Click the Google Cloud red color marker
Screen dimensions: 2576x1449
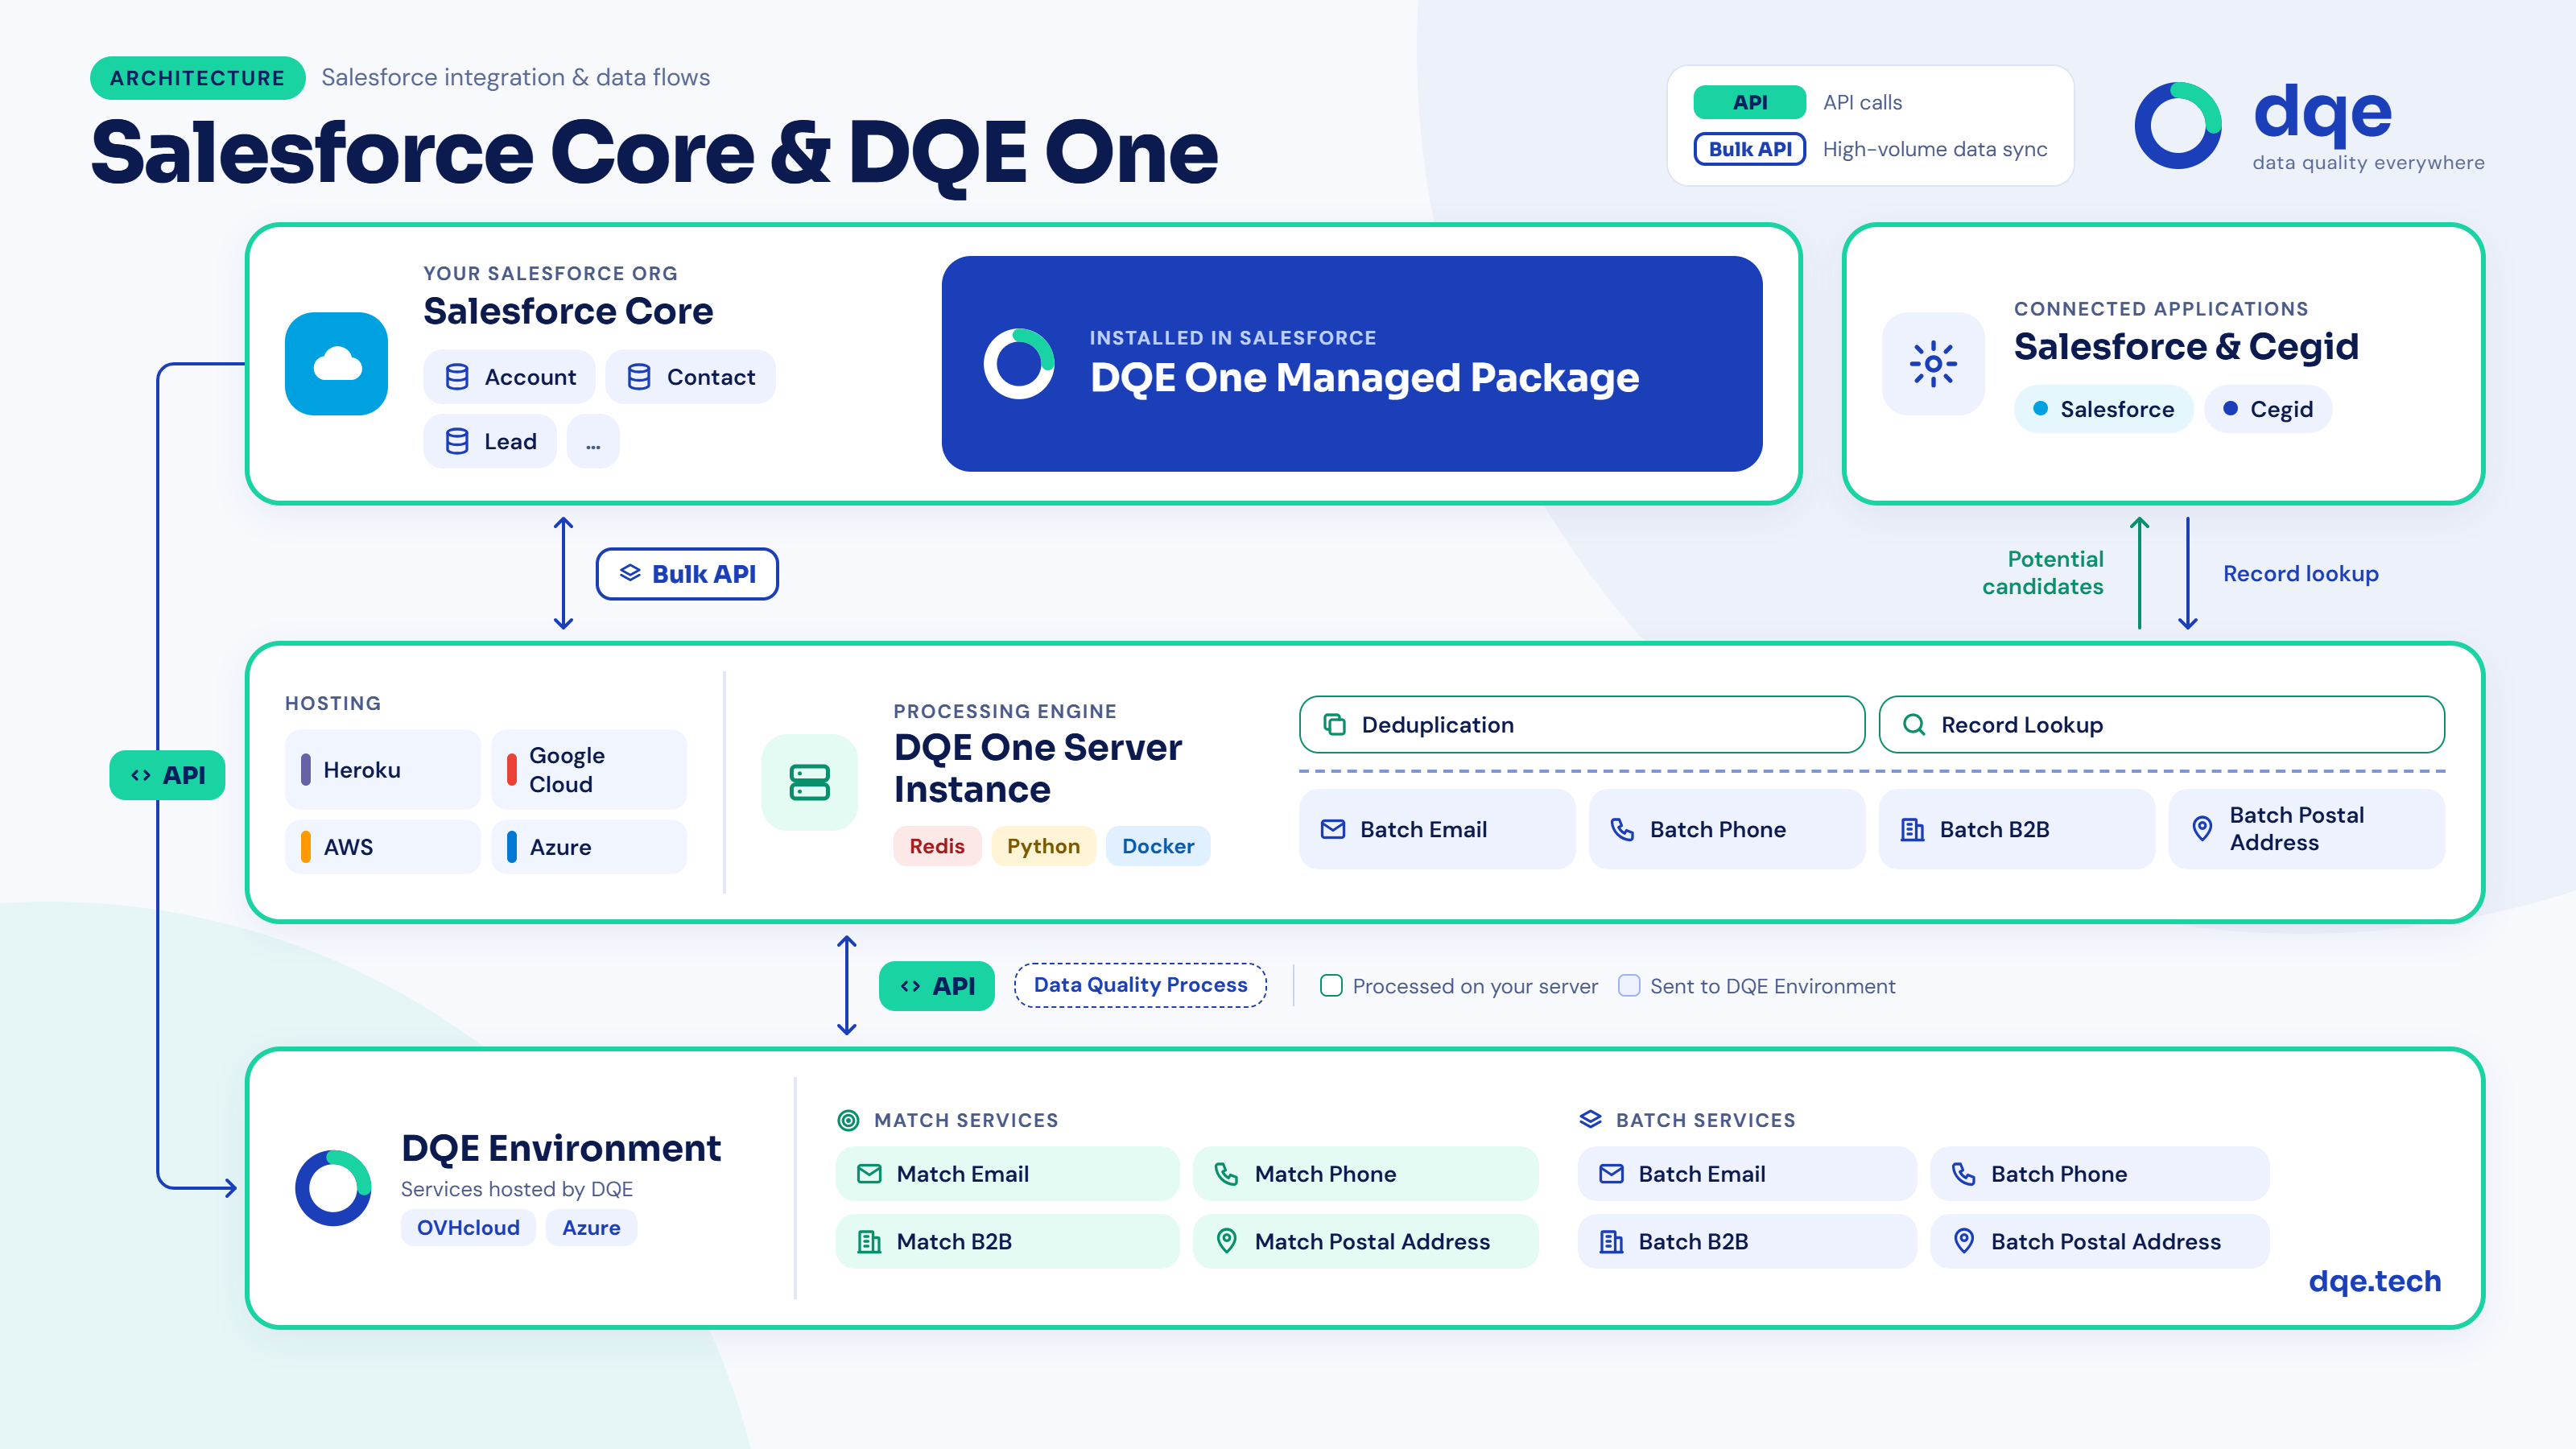512,769
